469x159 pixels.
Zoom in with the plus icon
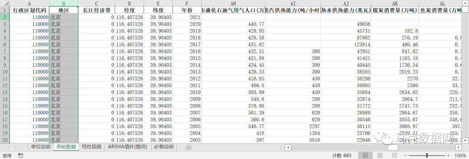point(448,156)
